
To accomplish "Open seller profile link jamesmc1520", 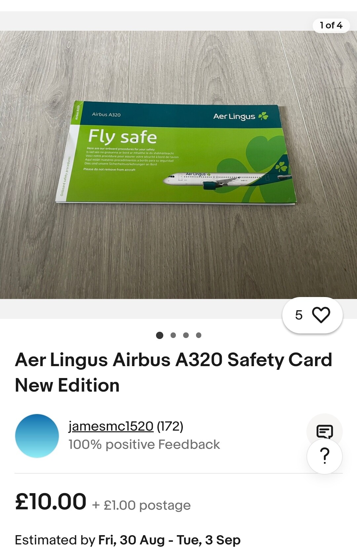I will coord(111,426).
